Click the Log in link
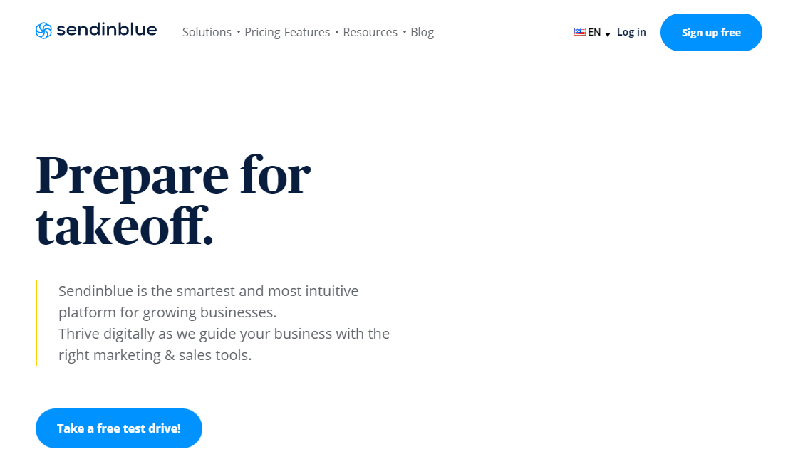This screenshot has height=464, width=798. pos(631,32)
